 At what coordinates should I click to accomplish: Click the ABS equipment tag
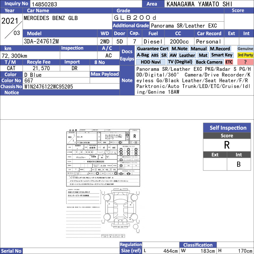[x=155, y=55]
